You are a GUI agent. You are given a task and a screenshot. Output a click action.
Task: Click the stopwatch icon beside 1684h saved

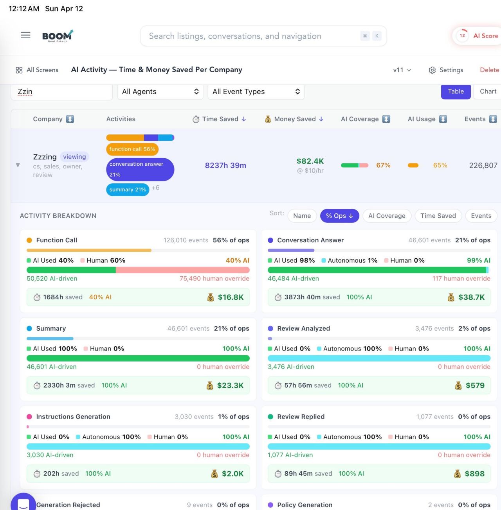click(37, 297)
